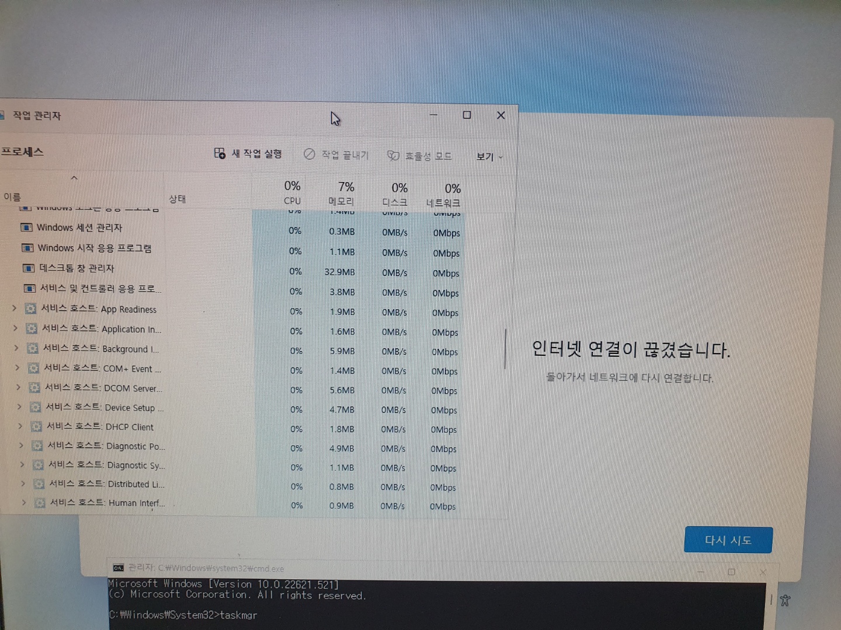Image resolution: width=841 pixels, height=630 pixels.
Task: Click gear icon of Human Interf... service
Action: click(x=40, y=502)
